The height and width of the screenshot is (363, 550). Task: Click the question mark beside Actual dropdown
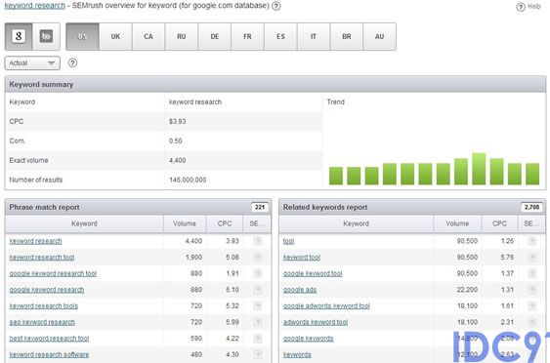72,63
